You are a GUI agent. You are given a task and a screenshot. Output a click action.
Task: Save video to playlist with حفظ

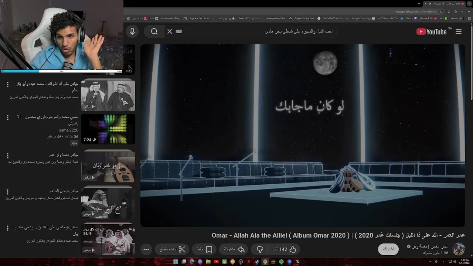204,249
